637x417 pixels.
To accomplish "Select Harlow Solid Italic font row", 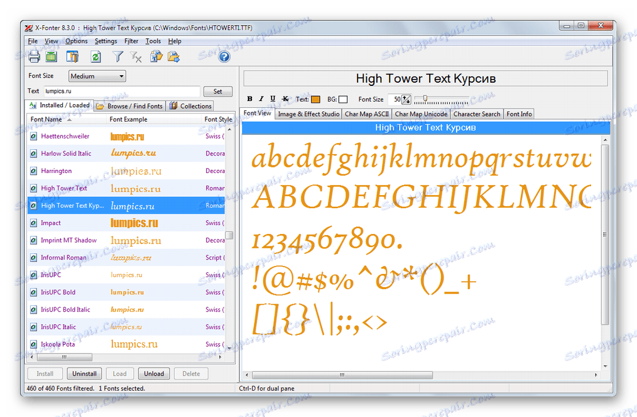I will click(126, 154).
